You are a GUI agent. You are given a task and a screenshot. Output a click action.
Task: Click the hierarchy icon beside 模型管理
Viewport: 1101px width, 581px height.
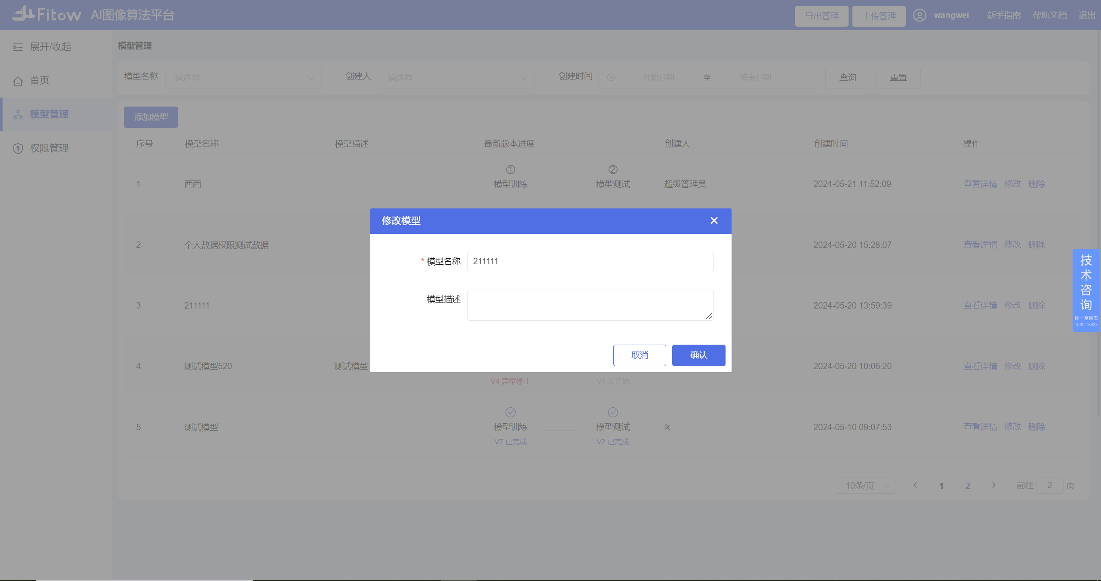pyautogui.click(x=18, y=115)
